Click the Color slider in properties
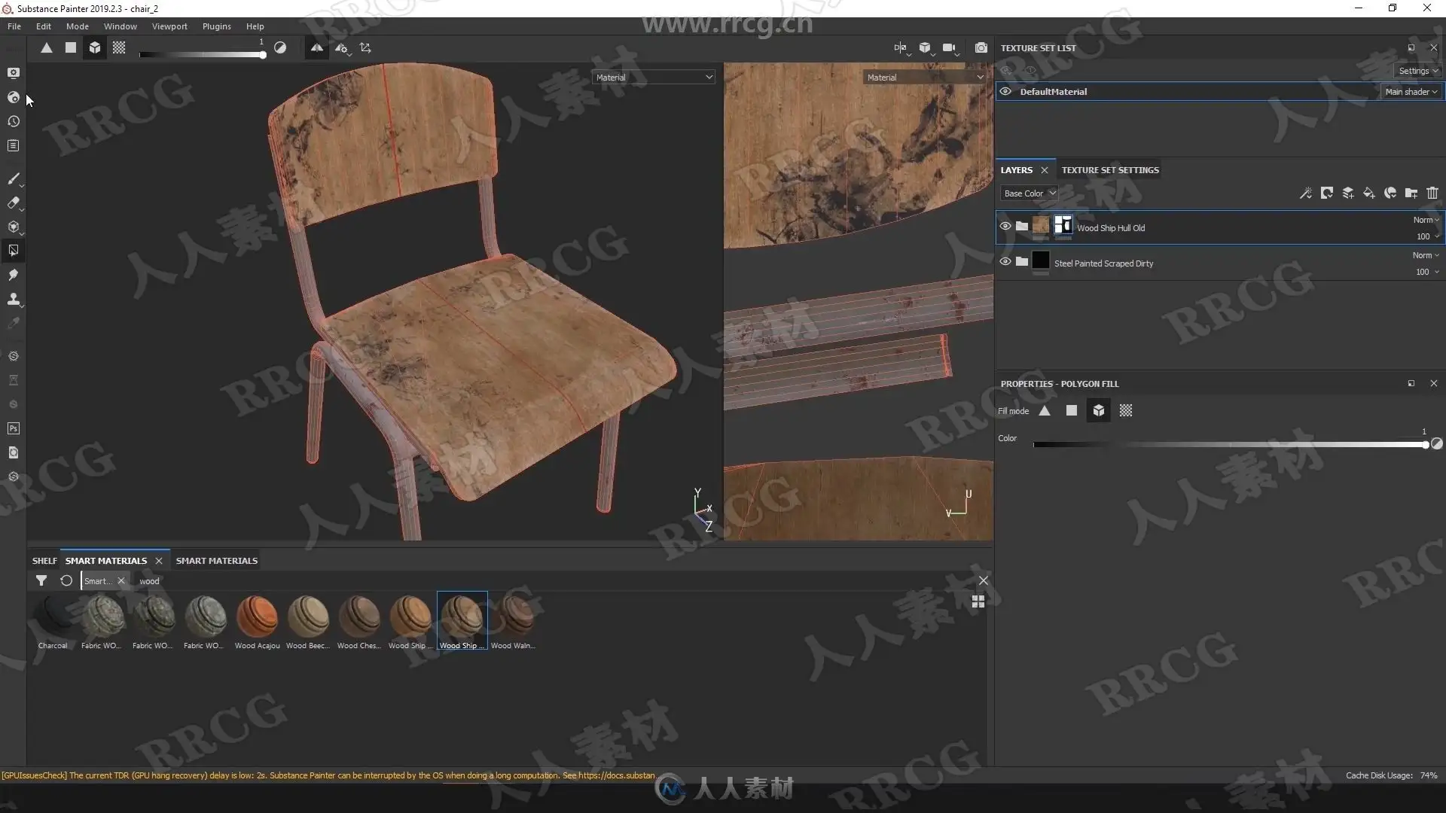Image resolution: width=1446 pixels, height=813 pixels. coord(1229,445)
